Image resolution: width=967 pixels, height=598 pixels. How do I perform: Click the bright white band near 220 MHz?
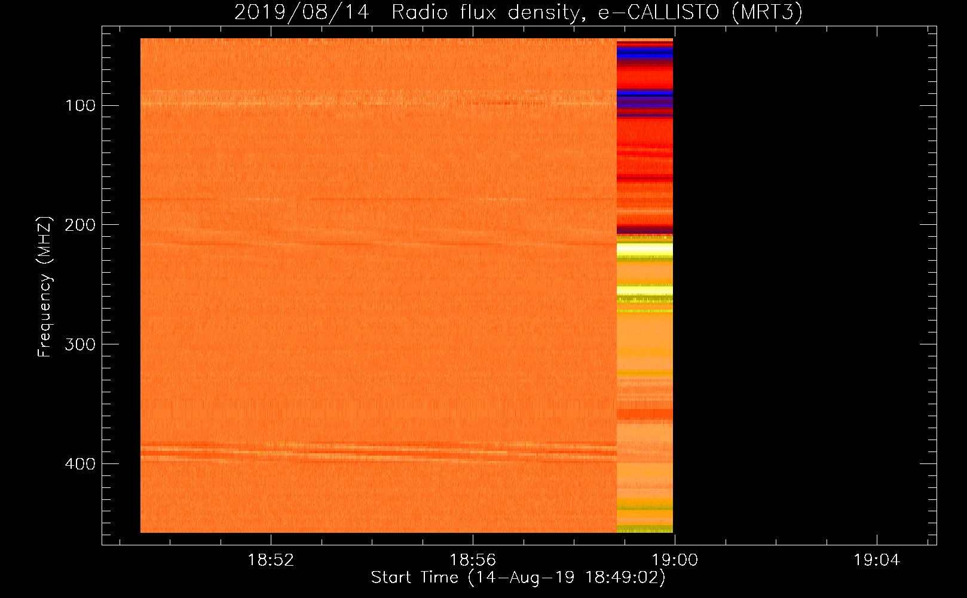coord(644,248)
